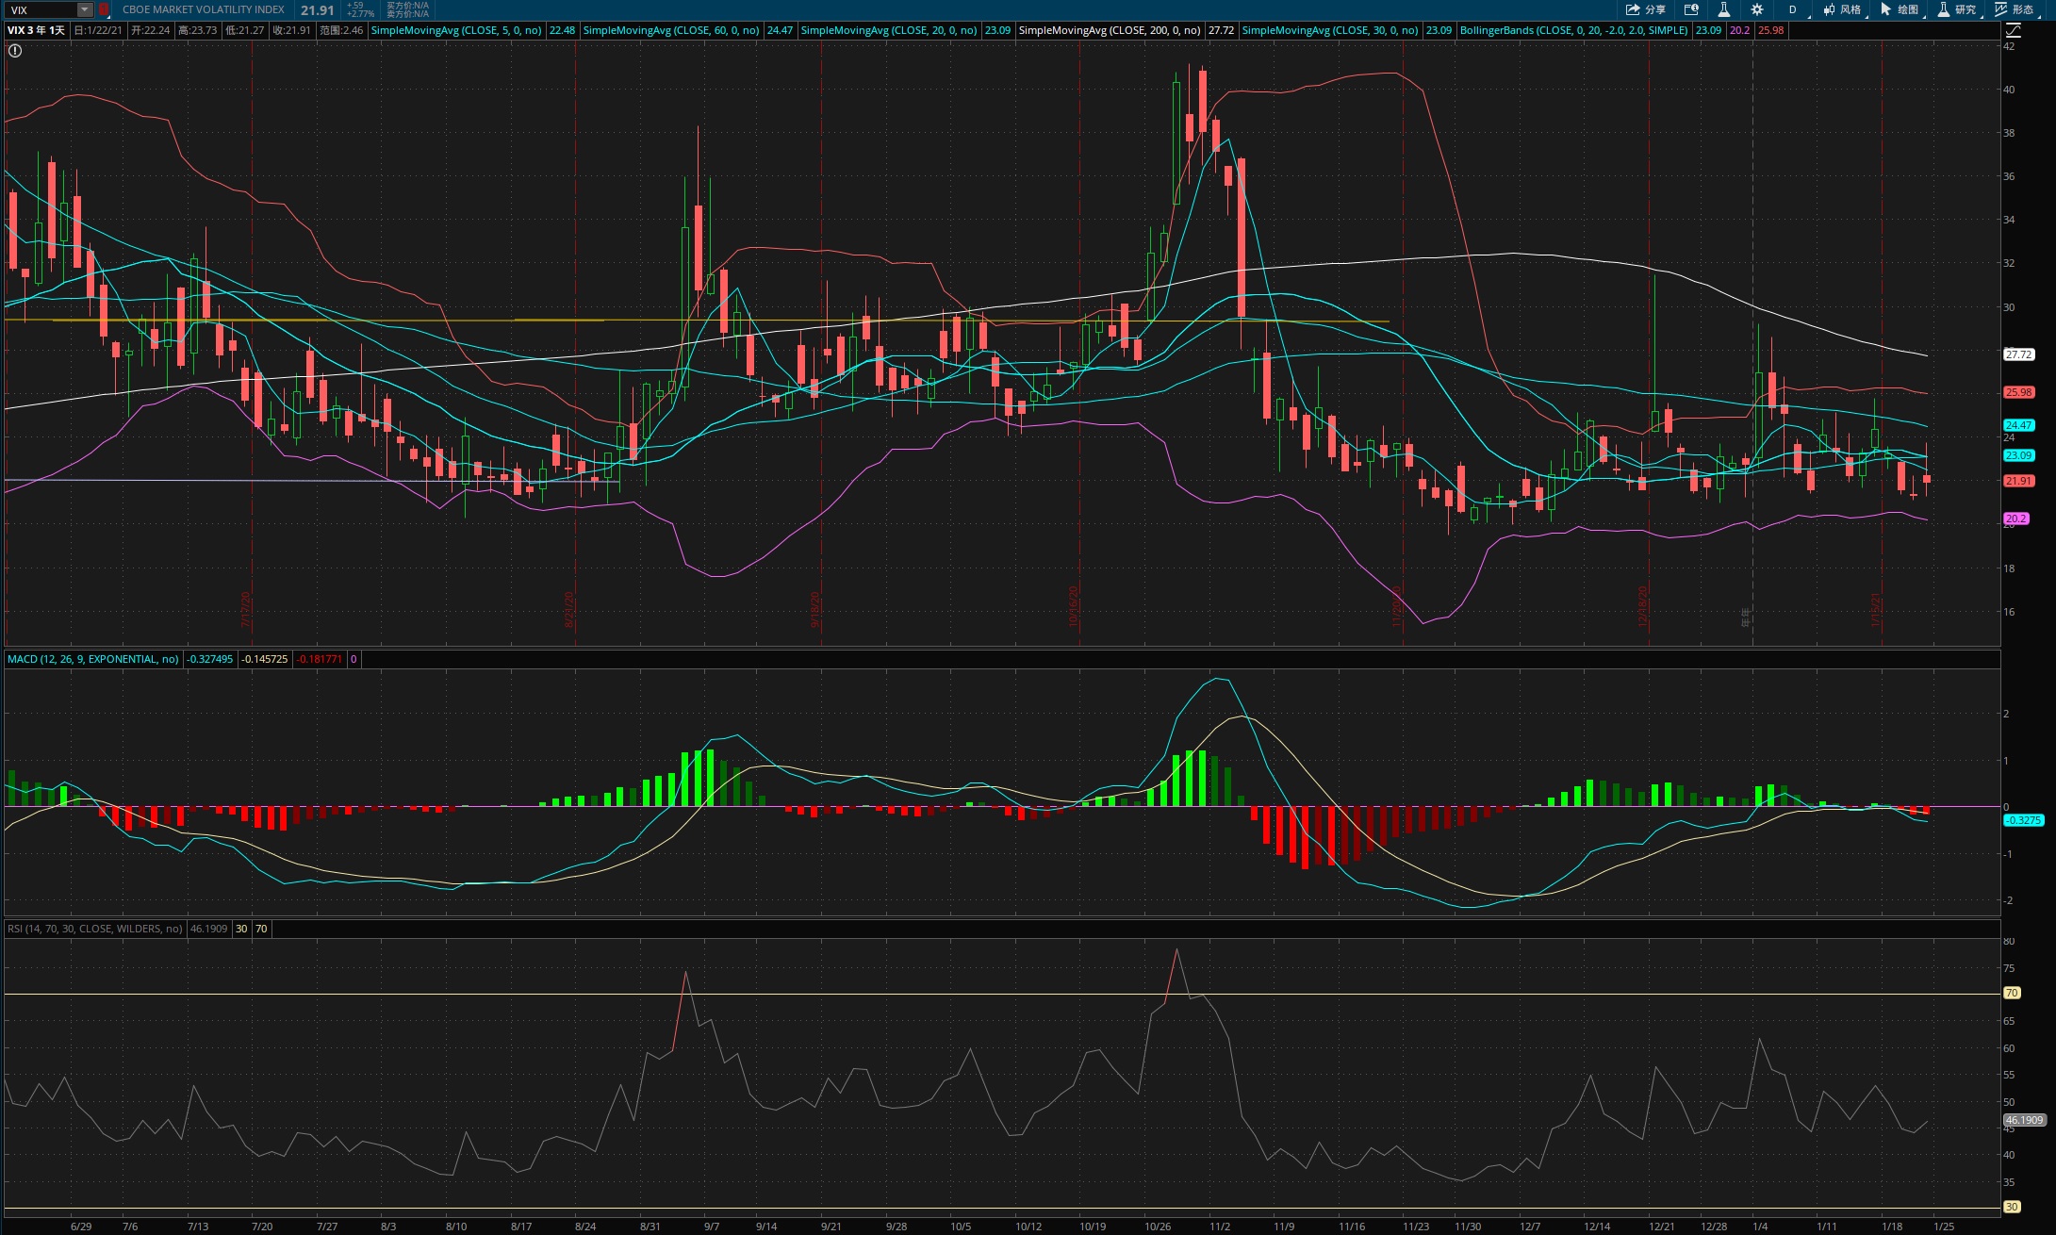Open the chart info icon beside share
The image size is (2056, 1235).
coord(1691,9)
